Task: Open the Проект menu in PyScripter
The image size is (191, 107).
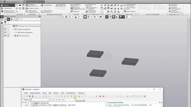Action: (x=56, y=93)
